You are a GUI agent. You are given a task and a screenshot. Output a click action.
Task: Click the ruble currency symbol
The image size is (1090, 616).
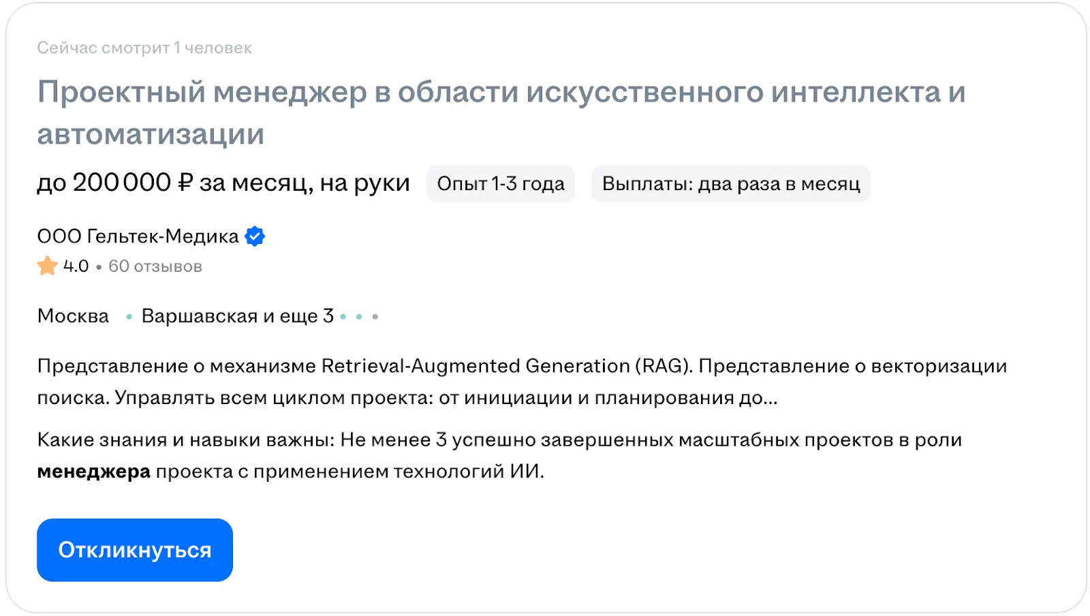tap(185, 183)
